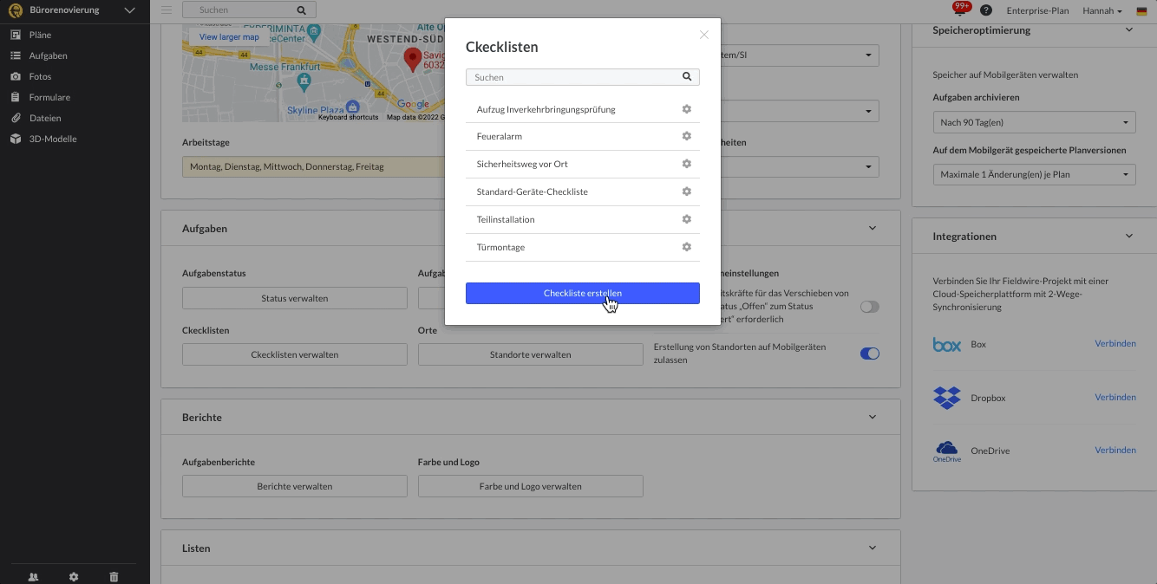Click Standorte verwalten button
Screen dimensions: 1157x584
click(x=531, y=354)
